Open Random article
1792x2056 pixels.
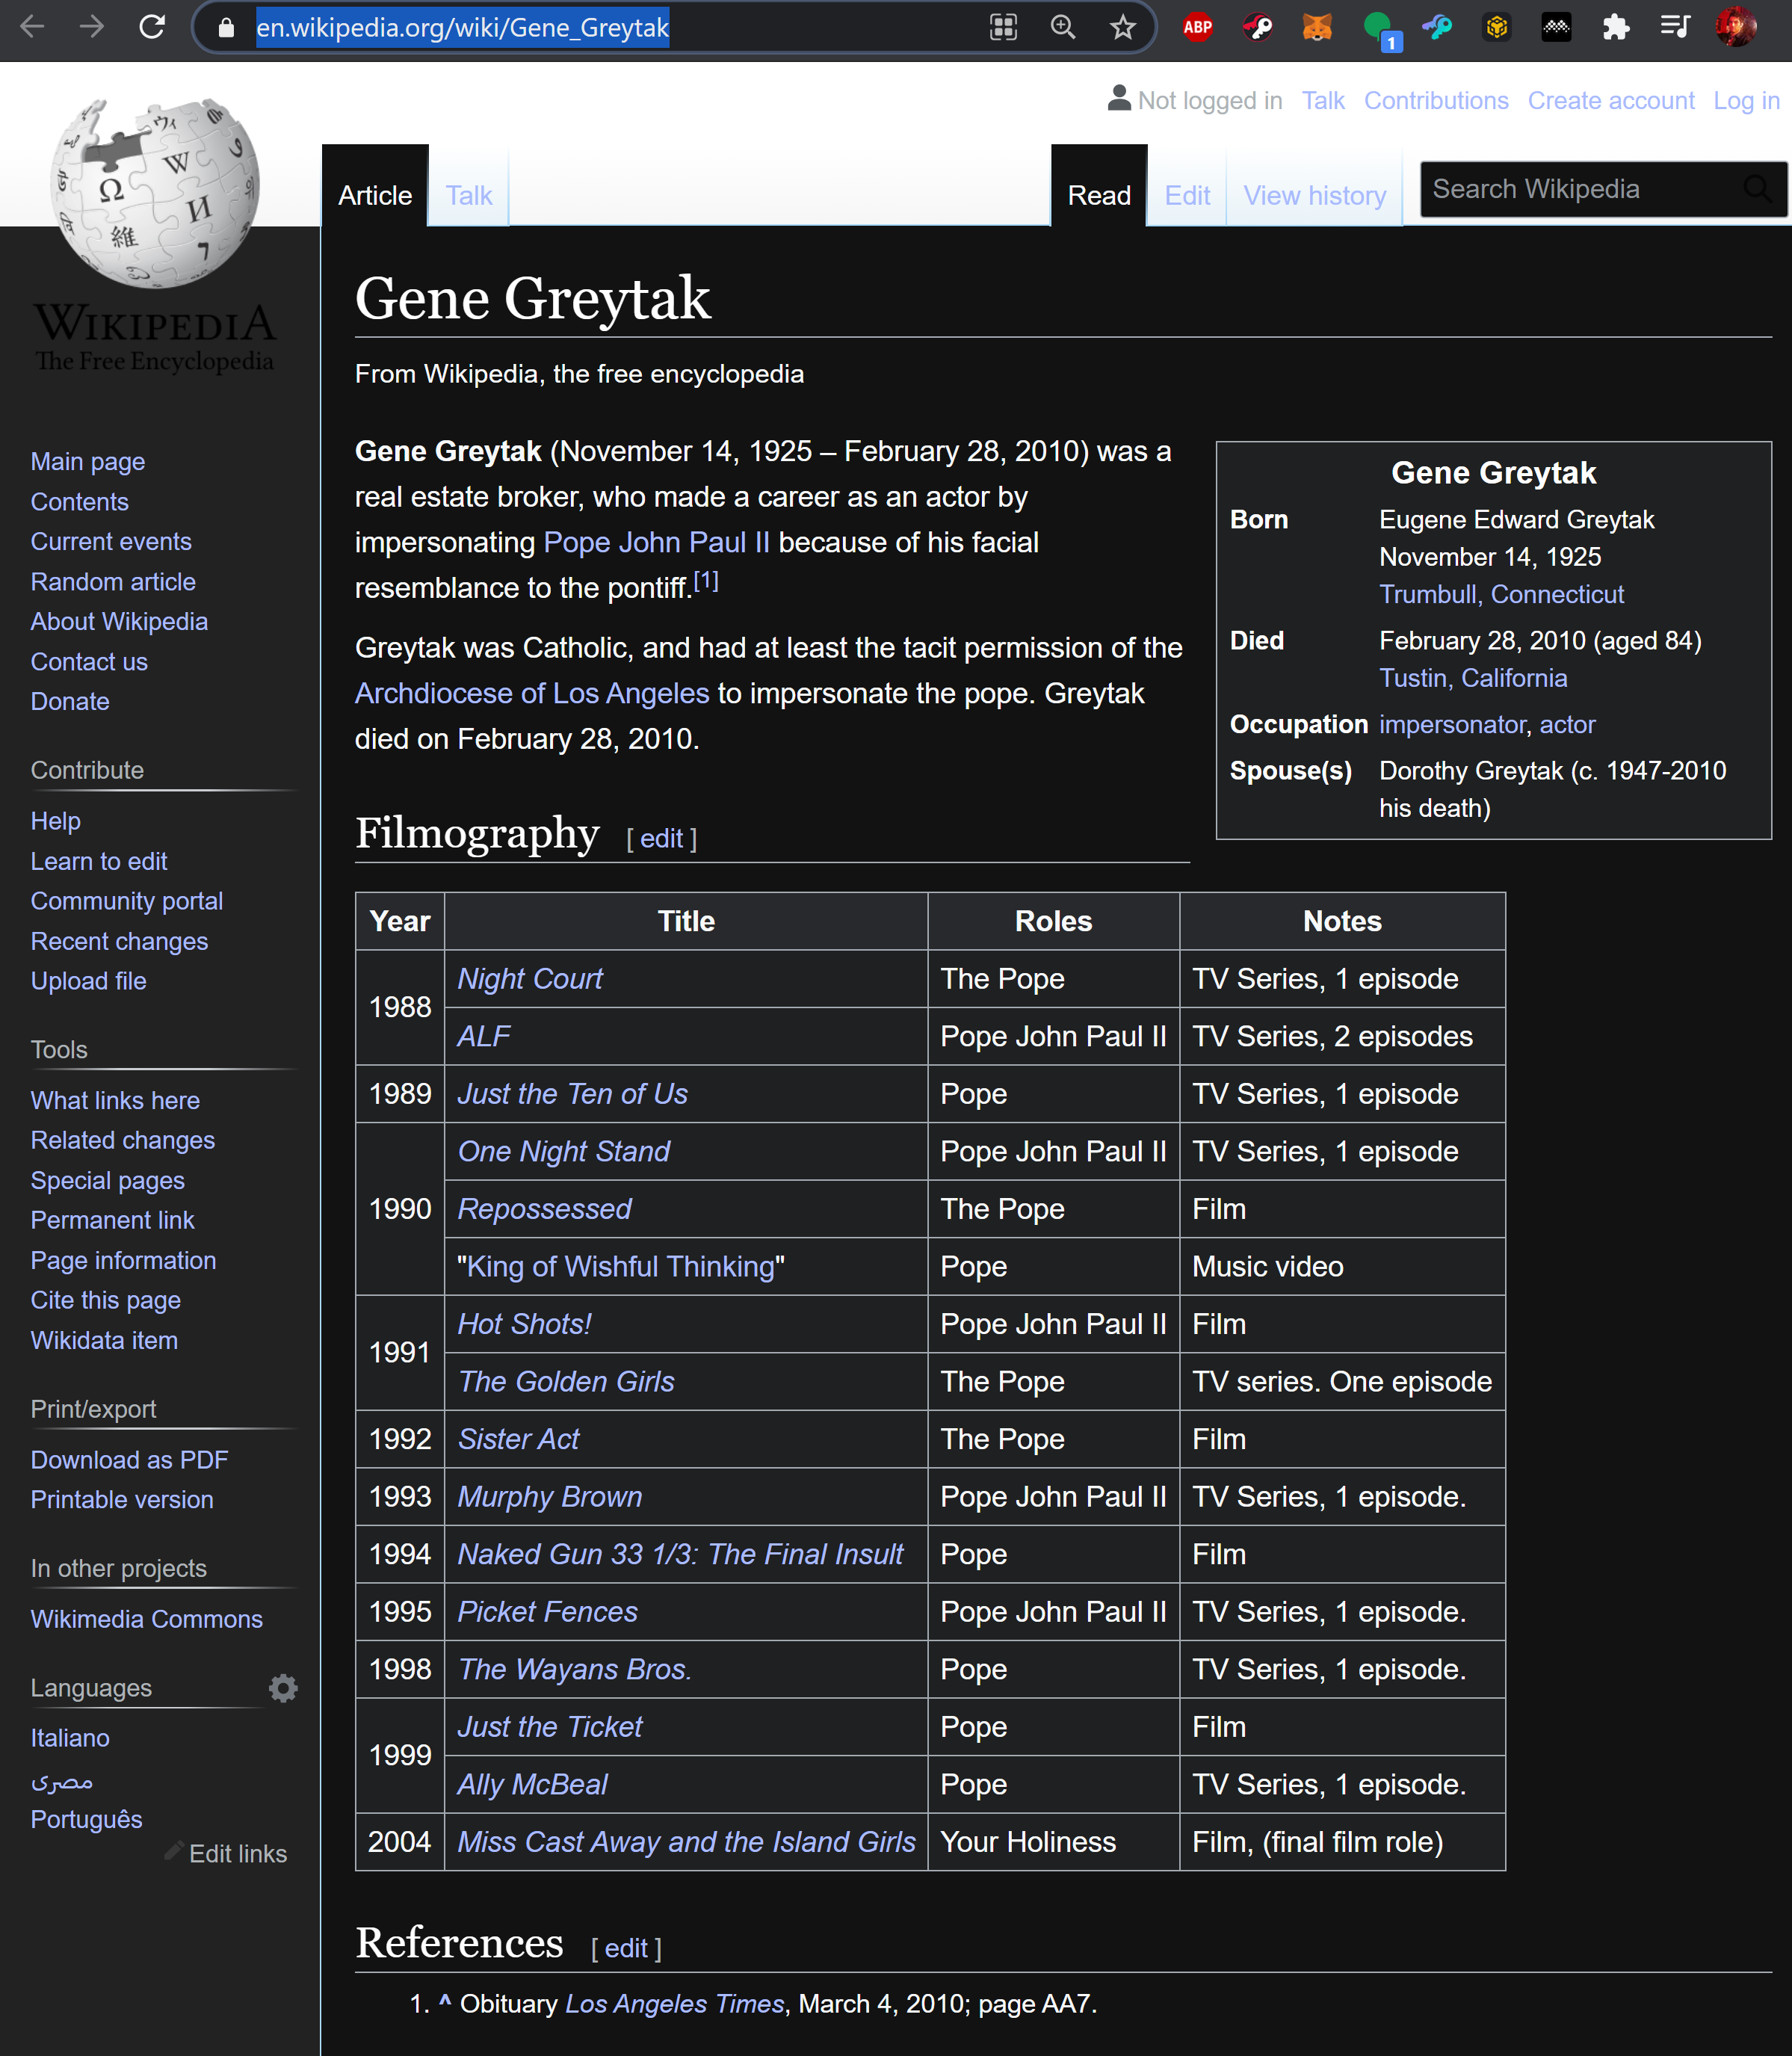[x=113, y=581]
